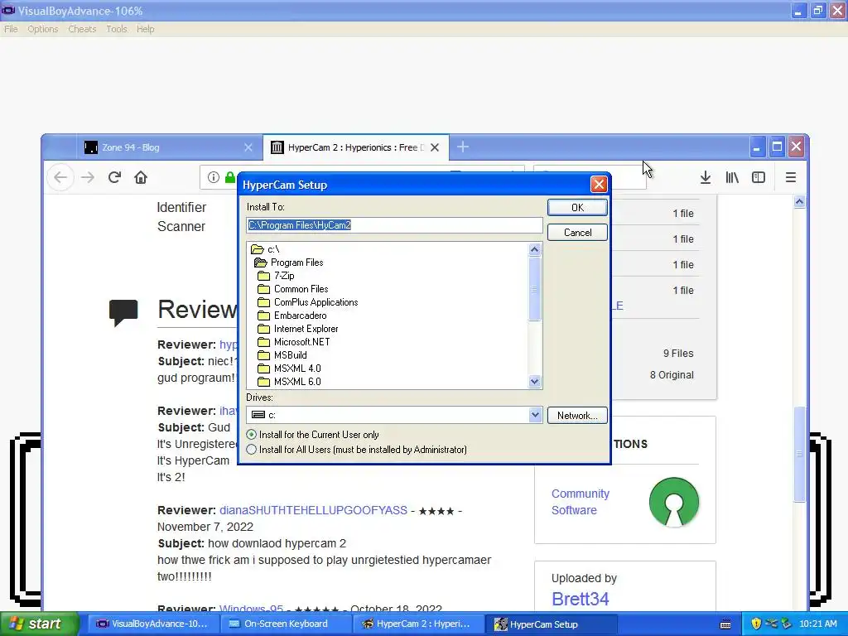Switch to VisualBoyAdvance taskbar button
The width and height of the screenshot is (848, 636).
152,624
